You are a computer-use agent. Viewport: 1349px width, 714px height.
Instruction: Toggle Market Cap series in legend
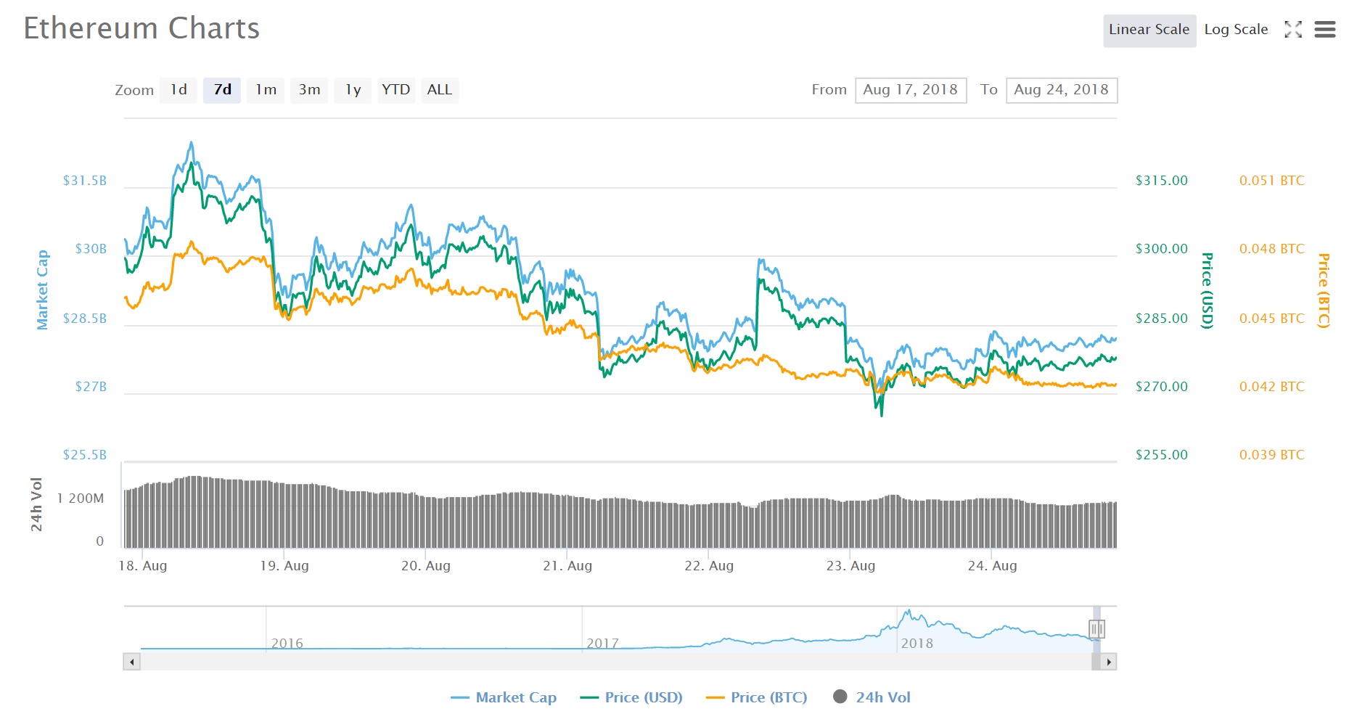504,697
